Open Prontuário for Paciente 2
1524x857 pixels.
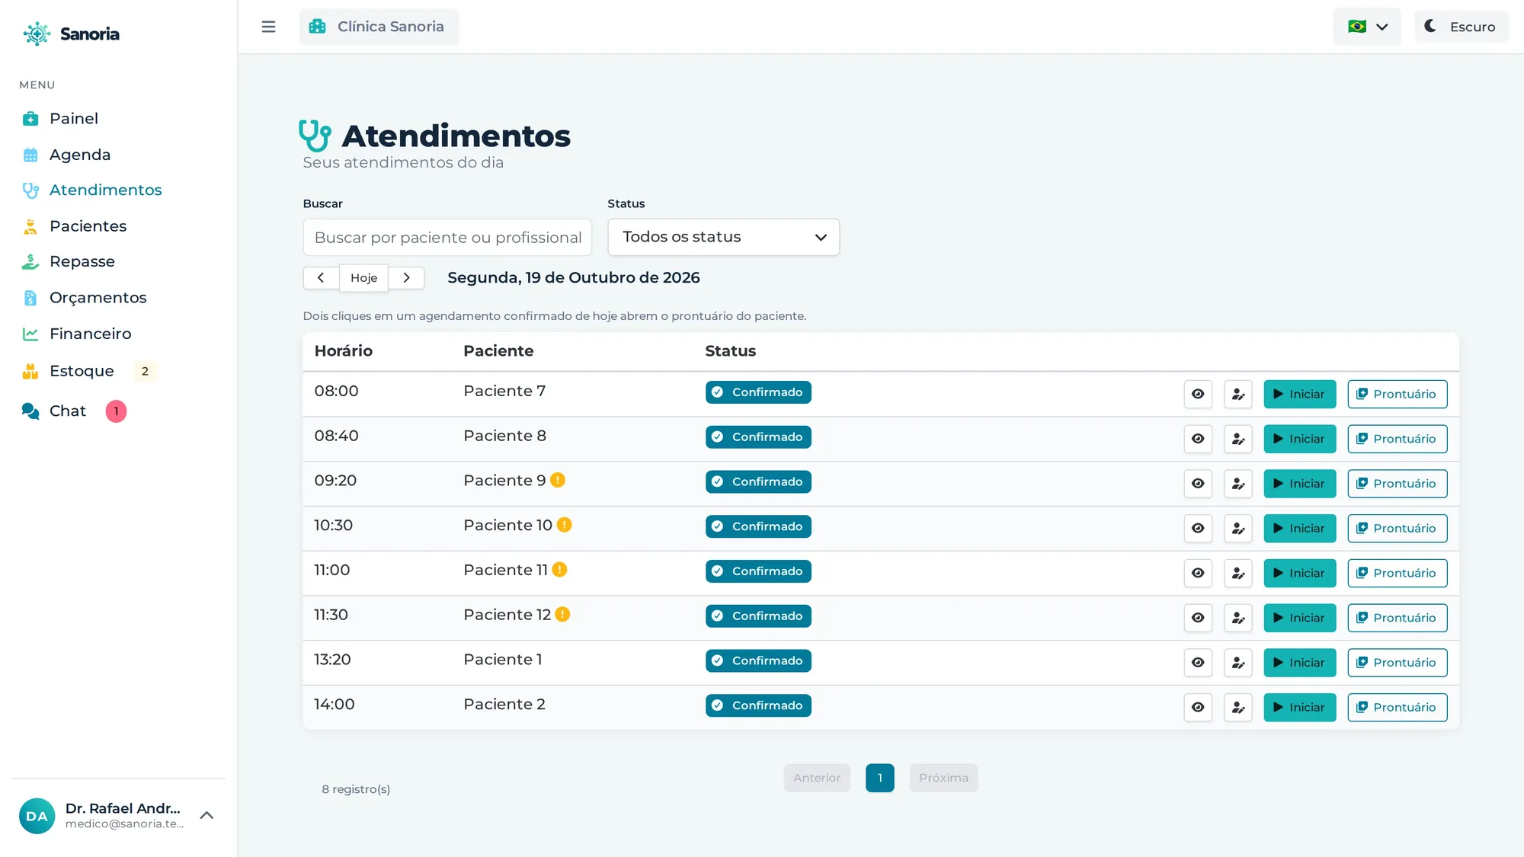click(1398, 708)
